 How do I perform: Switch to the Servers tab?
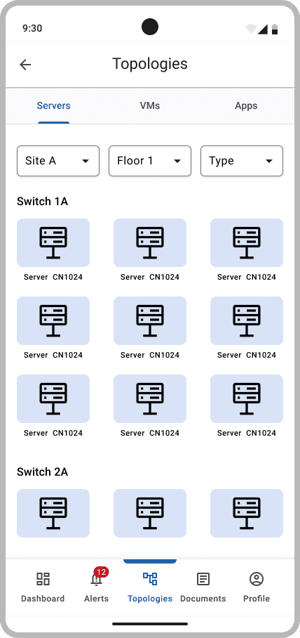pyautogui.click(x=53, y=106)
